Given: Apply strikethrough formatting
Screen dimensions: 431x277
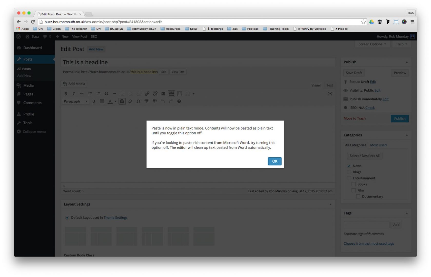Looking at the screenshot, I should 82,94.
